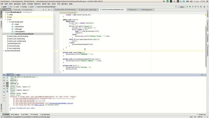The width and height of the screenshot is (209, 118).
Task: Pause output in the Run panel
Action: 4,83
